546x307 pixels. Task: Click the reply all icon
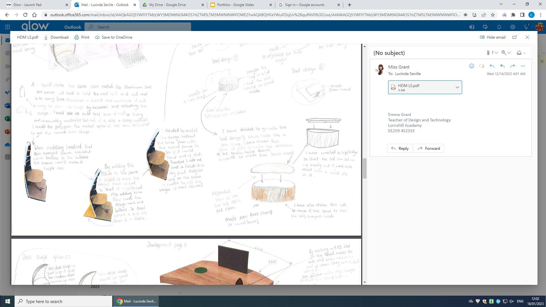pos(502,66)
